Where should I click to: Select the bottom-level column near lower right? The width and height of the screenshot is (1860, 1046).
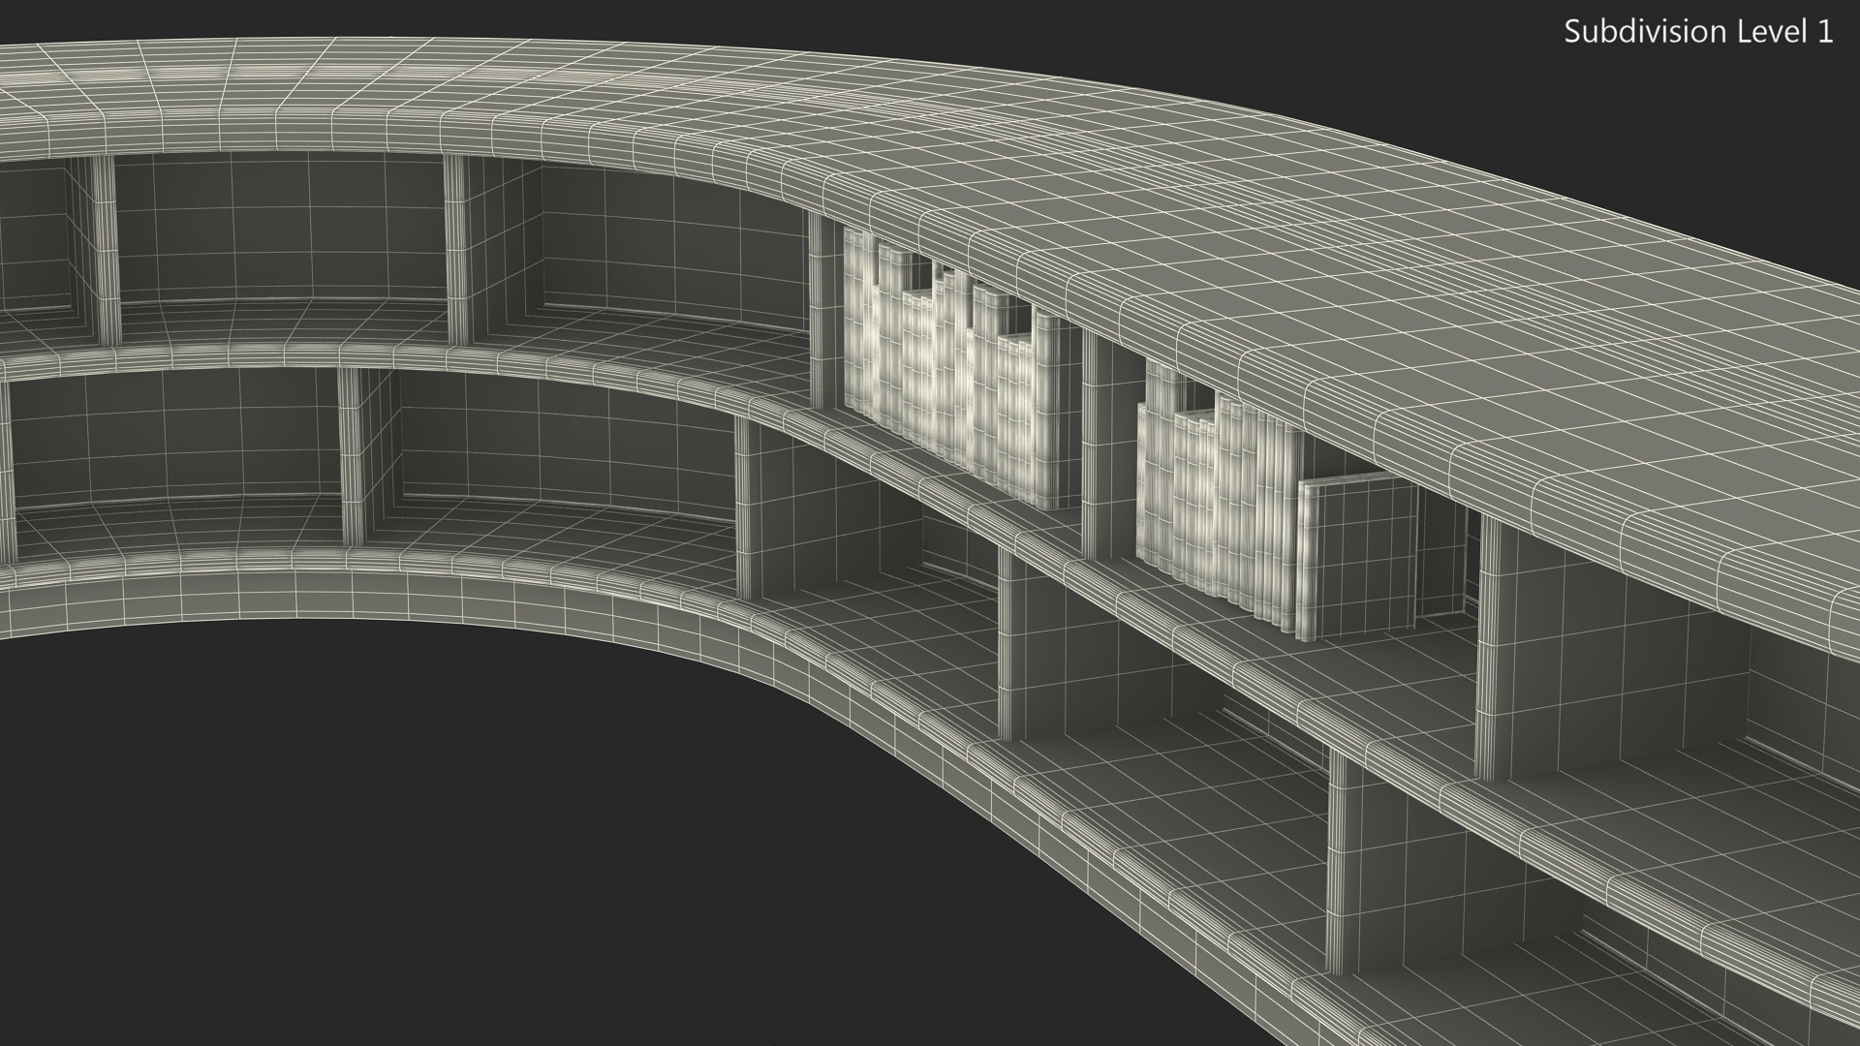pyautogui.click(x=1338, y=862)
